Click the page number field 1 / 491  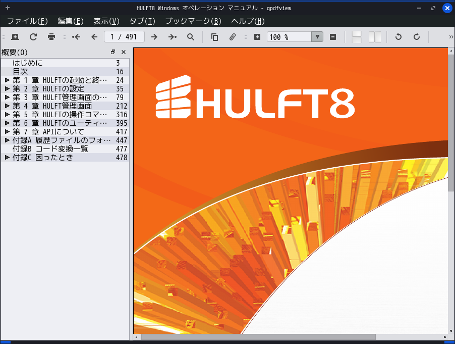pos(124,37)
